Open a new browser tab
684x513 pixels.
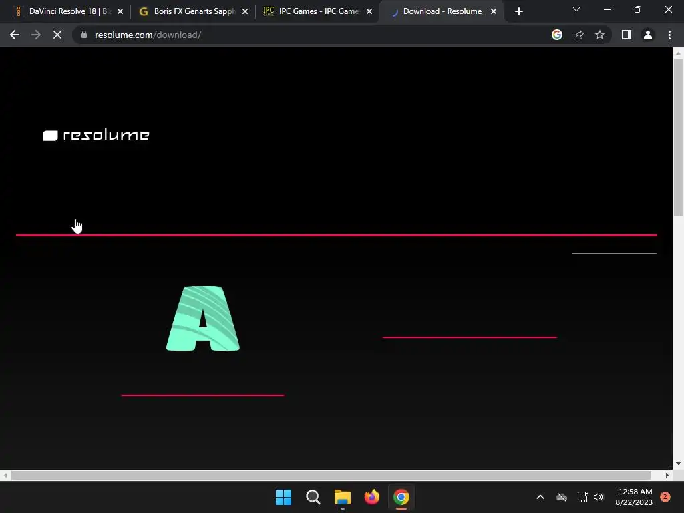point(518,12)
